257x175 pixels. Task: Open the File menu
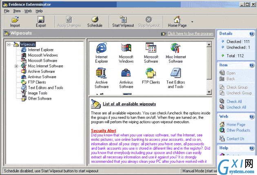coord(7,11)
